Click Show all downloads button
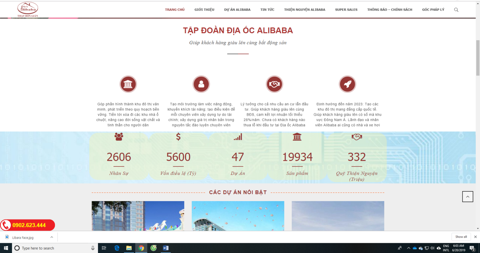Viewport: 480px width, 253px height. [x=461, y=237]
